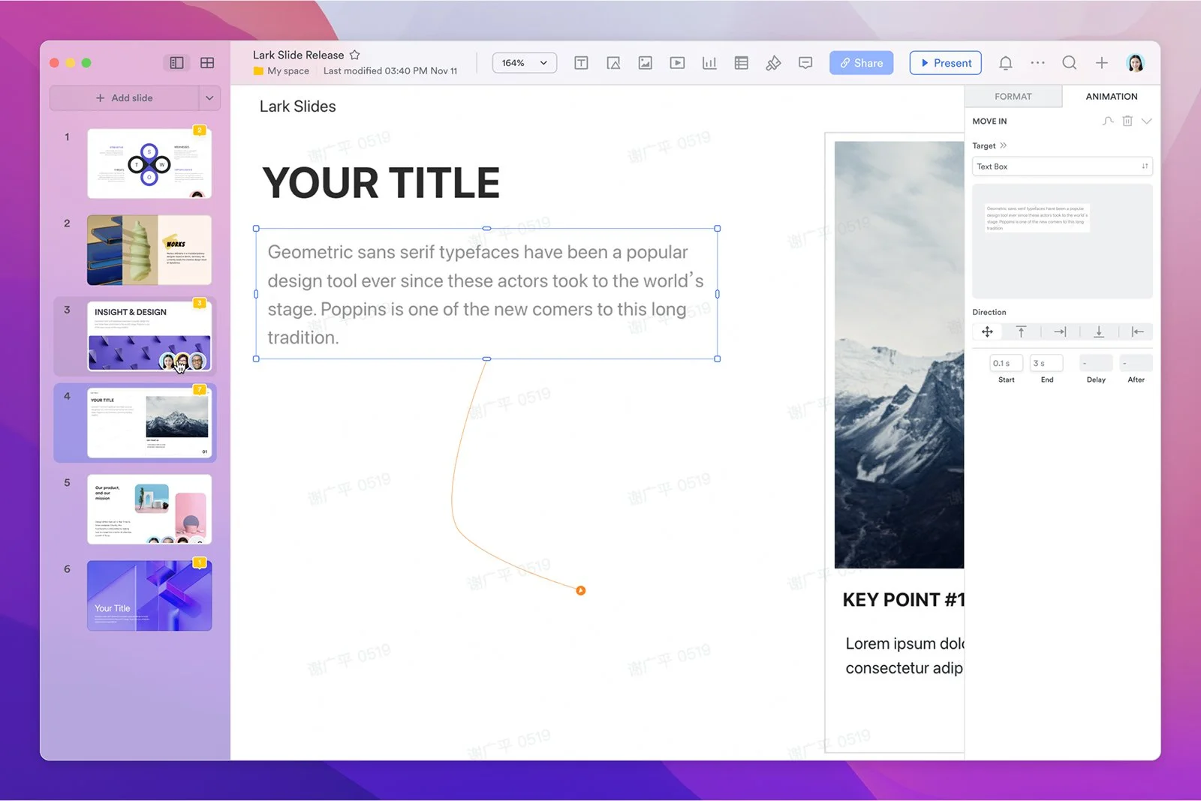This screenshot has height=801, width=1201.
Task: Insert a text box from the toolbar
Action: point(581,63)
